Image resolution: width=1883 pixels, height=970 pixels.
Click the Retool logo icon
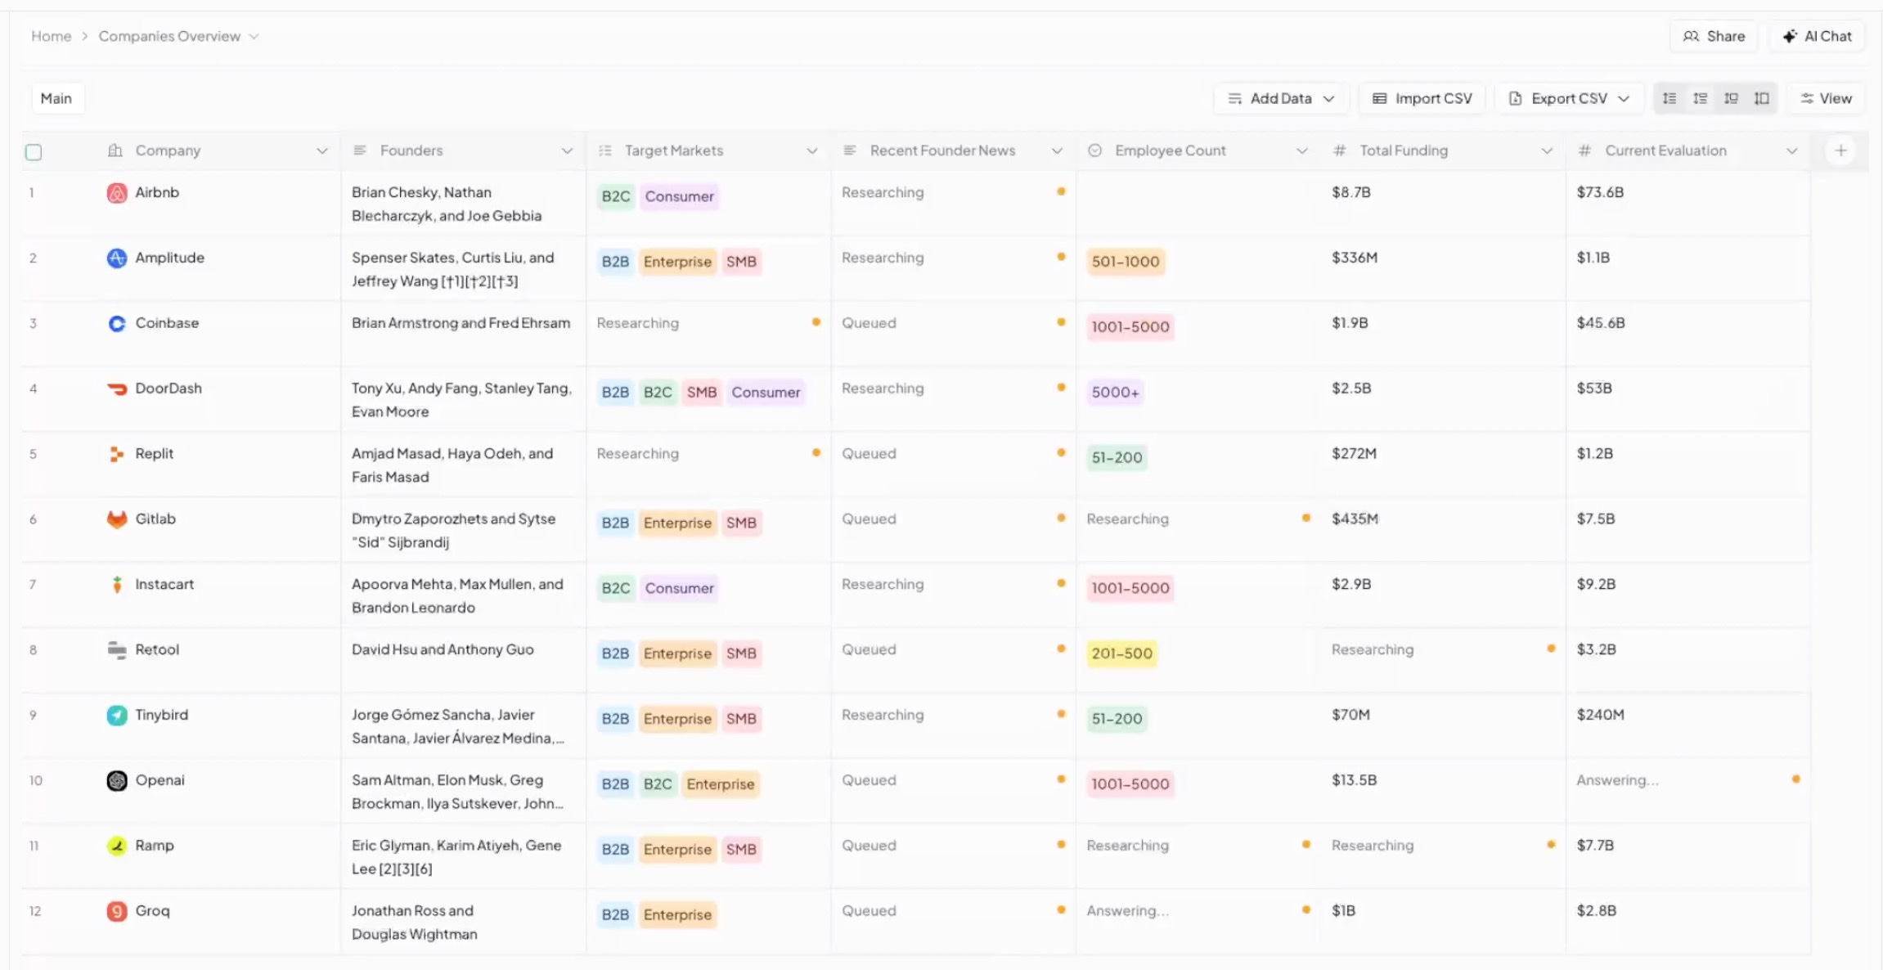[117, 650]
